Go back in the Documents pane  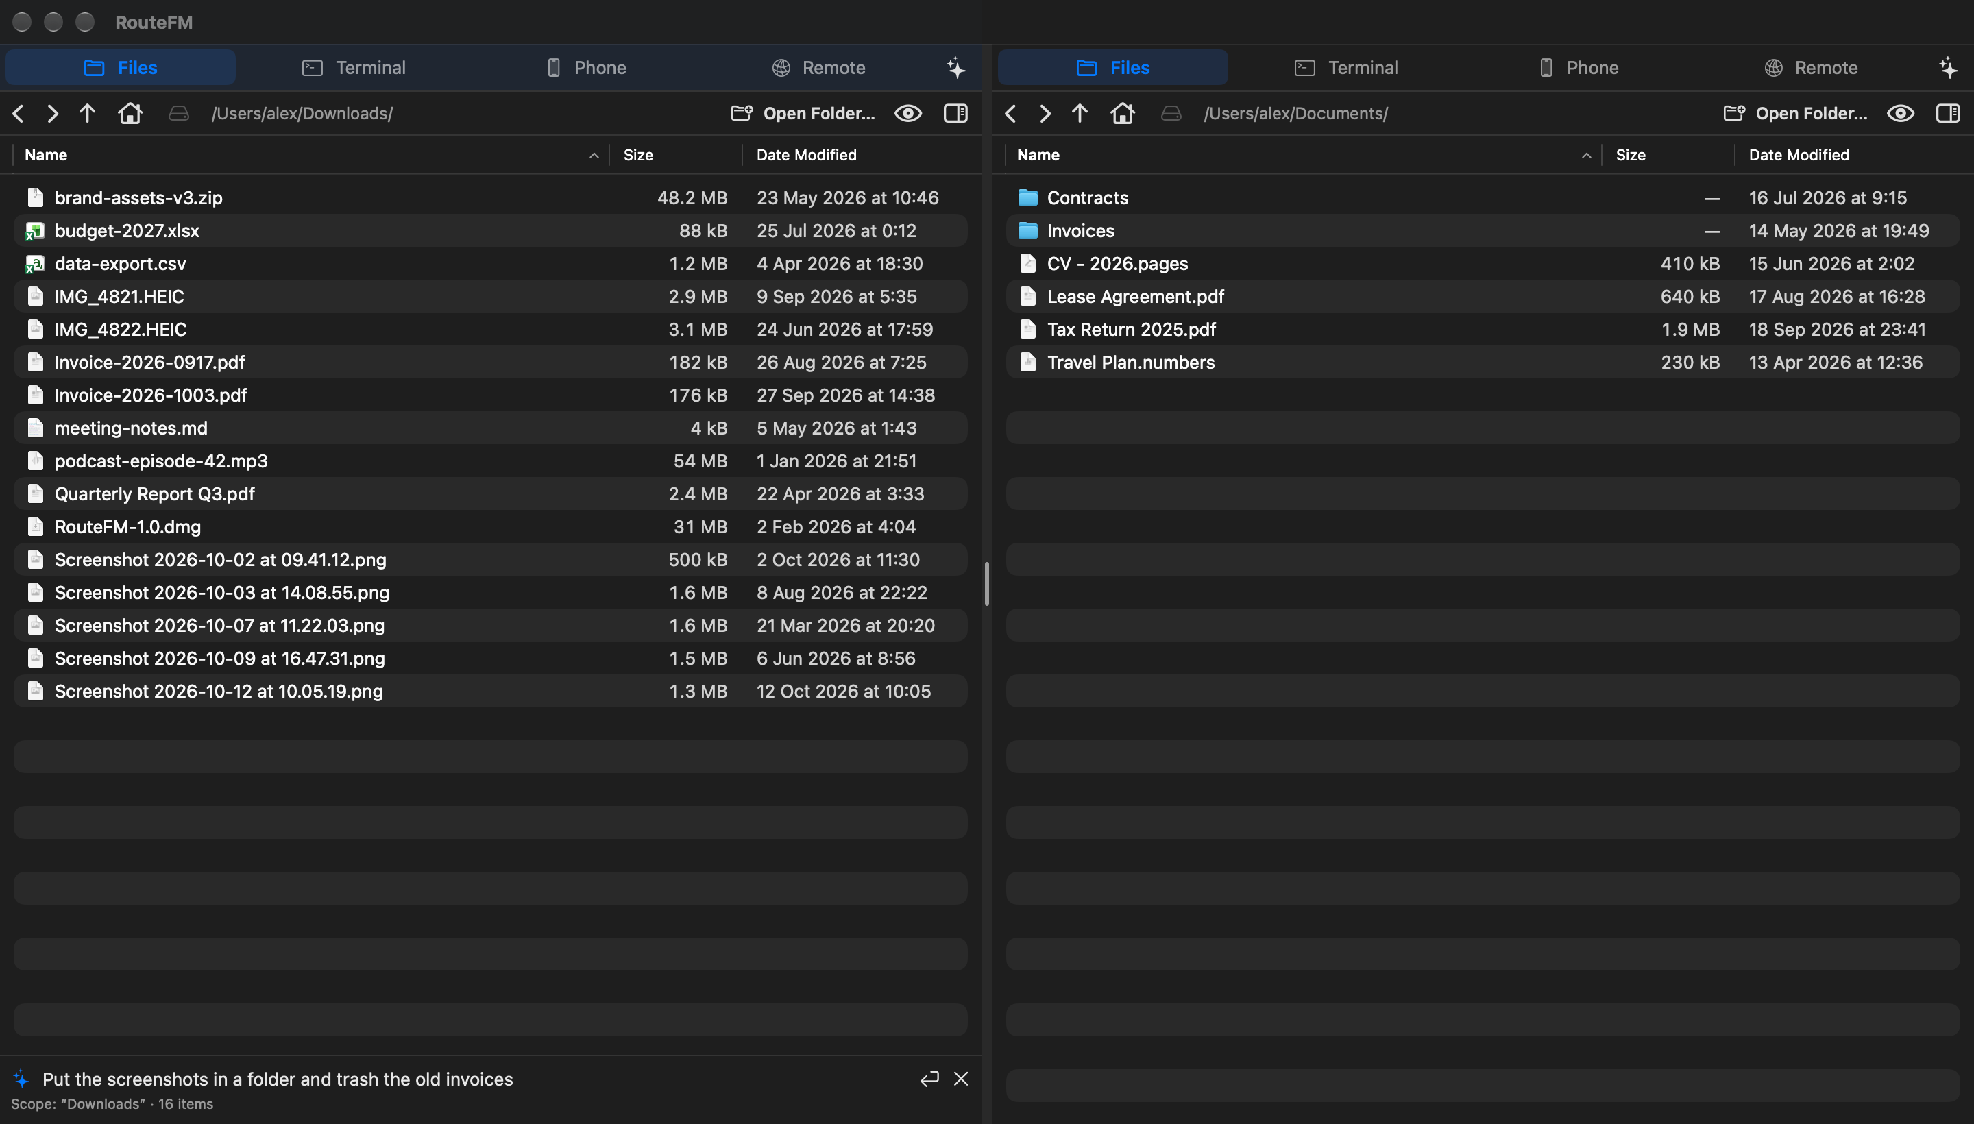click(1010, 114)
